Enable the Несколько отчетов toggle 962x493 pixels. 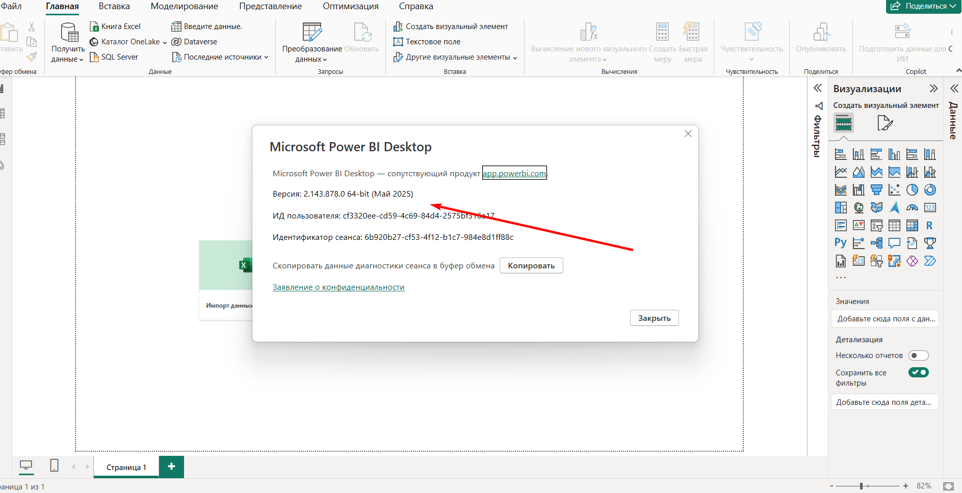point(919,355)
